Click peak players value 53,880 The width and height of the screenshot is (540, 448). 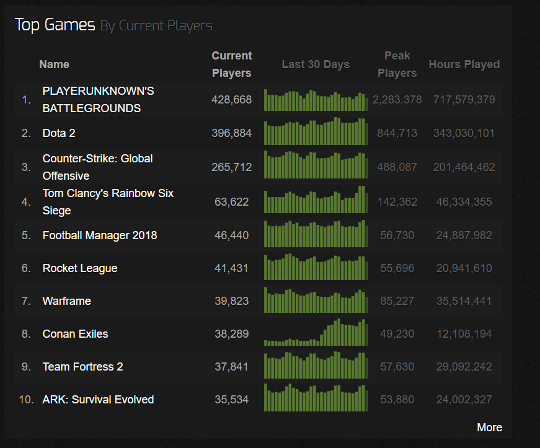tap(397, 400)
